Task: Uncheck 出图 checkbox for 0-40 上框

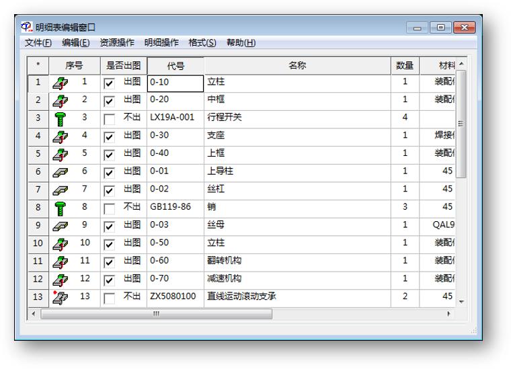Action: 109,155
